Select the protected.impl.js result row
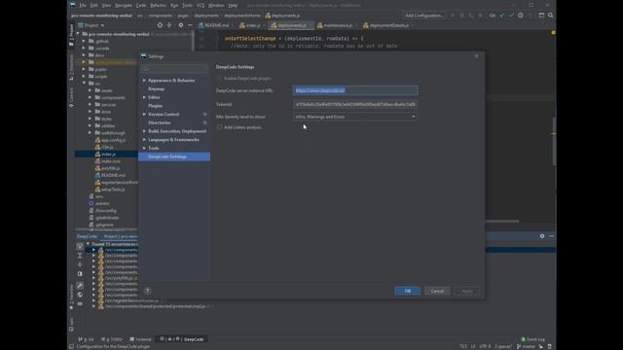623x350 pixels. (x=155, y=306)
